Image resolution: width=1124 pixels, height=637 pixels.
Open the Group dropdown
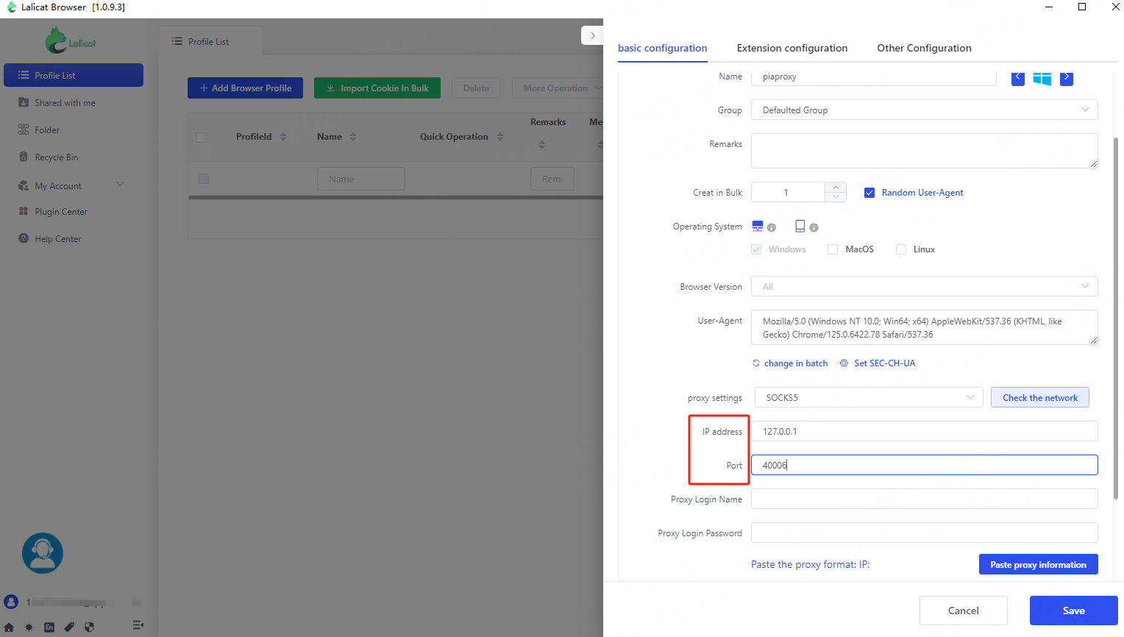[x=924, y=110]
